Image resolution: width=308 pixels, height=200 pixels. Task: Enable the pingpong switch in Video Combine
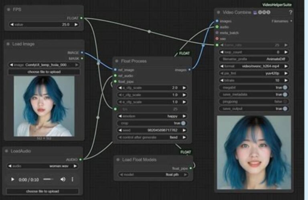285,102
